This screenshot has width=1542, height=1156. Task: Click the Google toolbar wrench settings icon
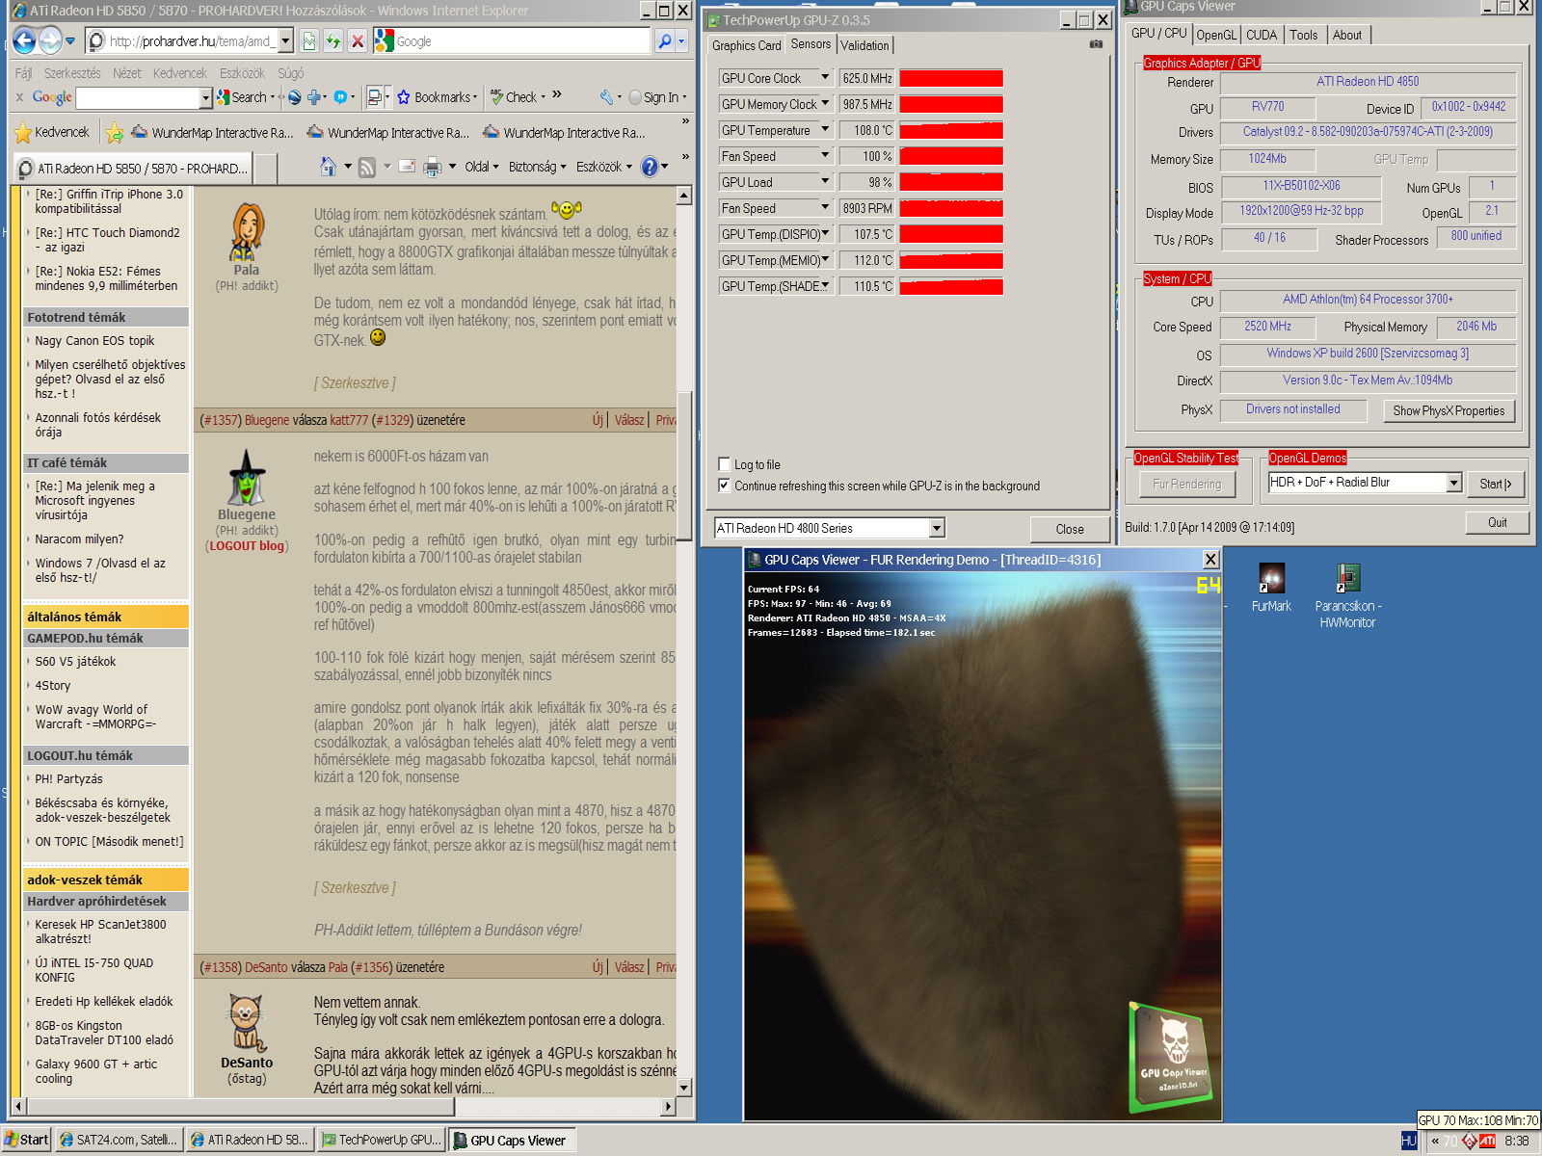pyautogui.click(x=606, y=97)
